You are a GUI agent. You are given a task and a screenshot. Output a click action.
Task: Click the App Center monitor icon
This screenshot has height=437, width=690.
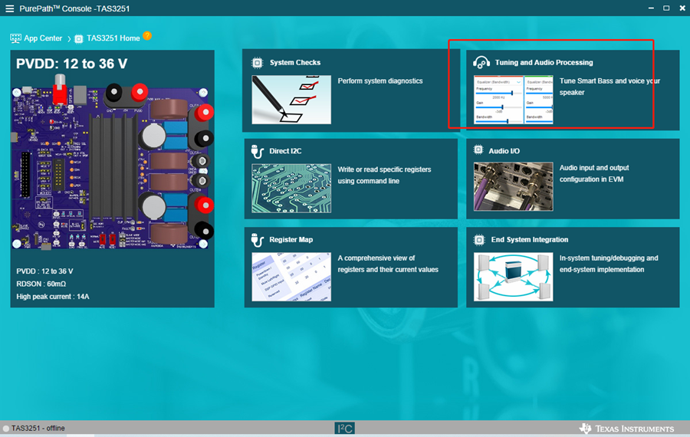point(15,38)
